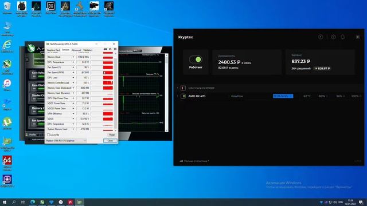Click the System Memory Used value field
This screenshot has width=367, height=206.
point(83,129)
